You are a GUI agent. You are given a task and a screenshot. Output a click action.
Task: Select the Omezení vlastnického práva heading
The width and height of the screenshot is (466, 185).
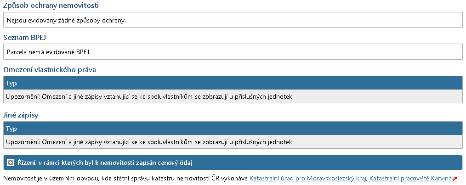(x=49, y=69)
